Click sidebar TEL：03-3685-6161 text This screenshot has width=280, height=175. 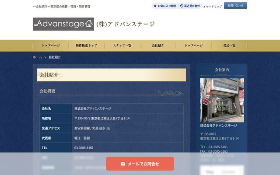pyautogui.click(x=214, y=147)
